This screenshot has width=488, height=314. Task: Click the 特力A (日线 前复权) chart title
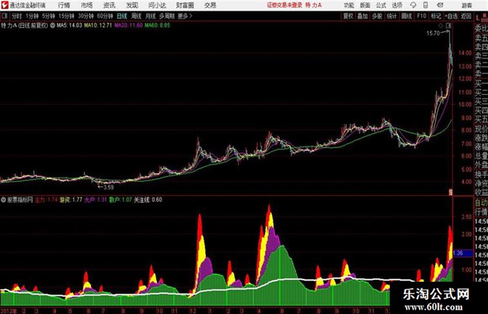[25, 25]
